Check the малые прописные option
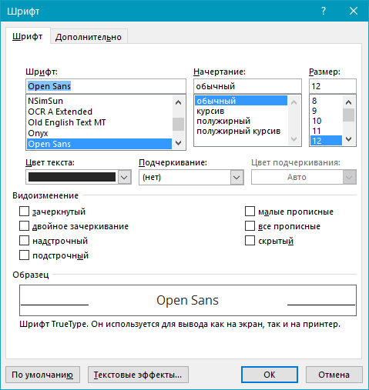 click(250, 212)
